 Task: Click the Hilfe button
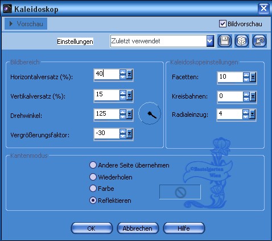tap(184, 228)
